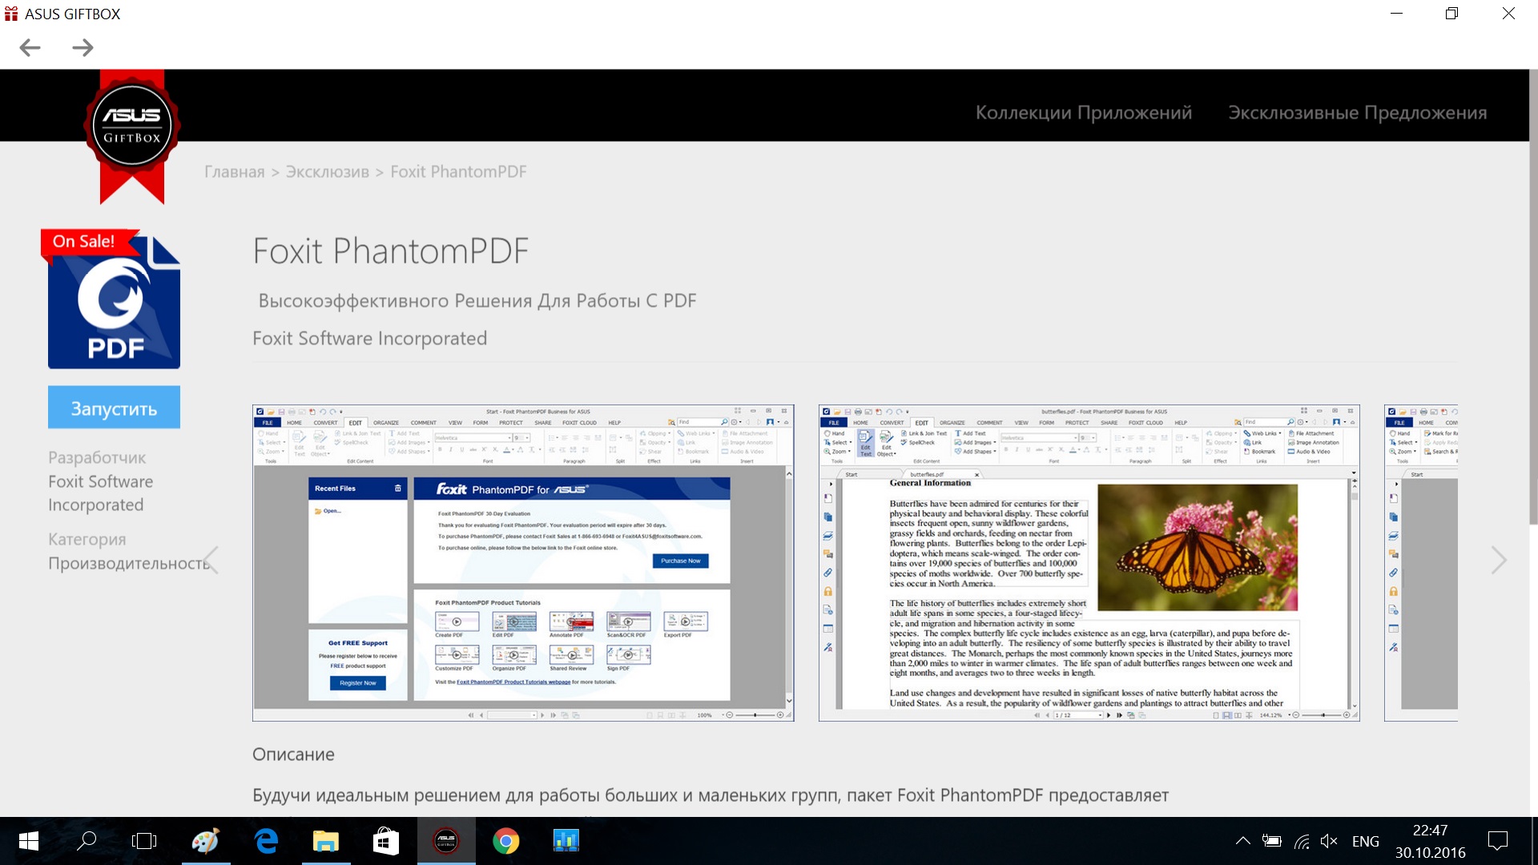Open the butterfly document screenshot
This screenshot has width=1538, height=865.
tap(1089, 563)
